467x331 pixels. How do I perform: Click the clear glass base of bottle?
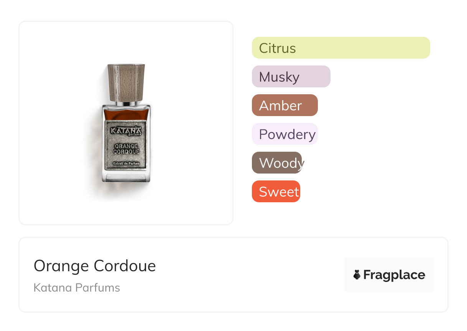[126, 177]
